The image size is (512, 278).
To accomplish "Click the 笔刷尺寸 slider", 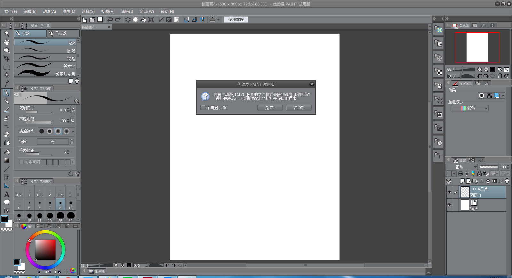I will (39, 112).
